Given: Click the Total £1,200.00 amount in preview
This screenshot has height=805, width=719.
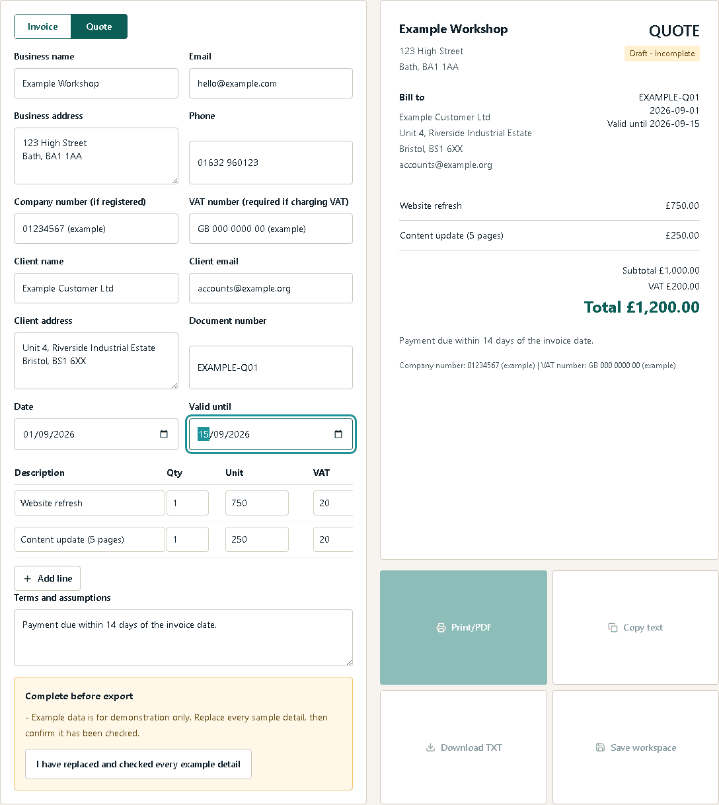Looking at the screenshot, I should click(x=642, y=307).
